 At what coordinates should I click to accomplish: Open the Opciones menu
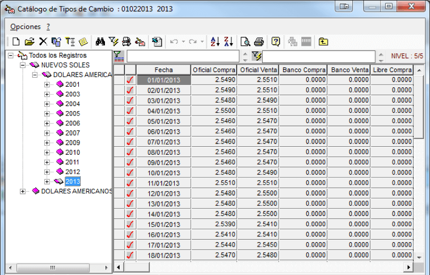point(26,27)
